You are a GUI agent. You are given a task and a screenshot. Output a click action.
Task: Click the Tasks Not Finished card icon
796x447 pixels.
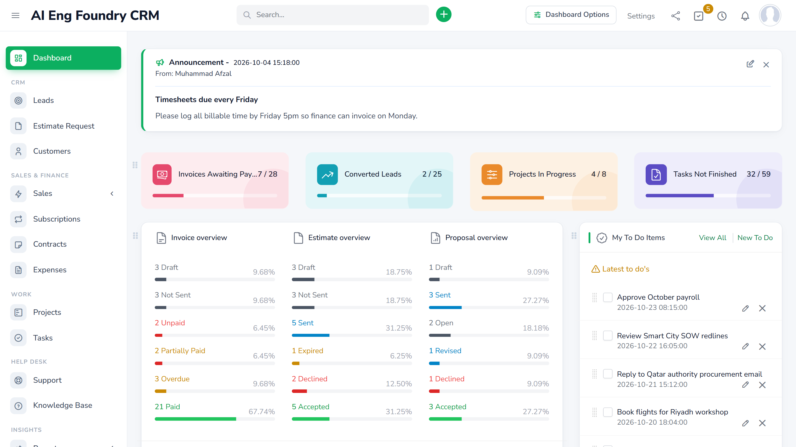click(x=656, y=175)
